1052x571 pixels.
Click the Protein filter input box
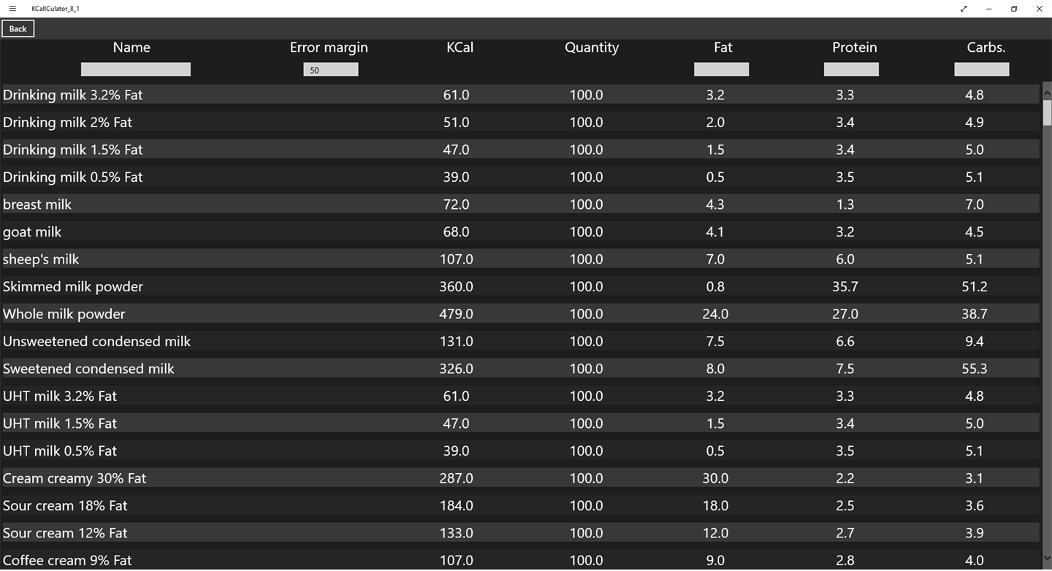point(851,69)
